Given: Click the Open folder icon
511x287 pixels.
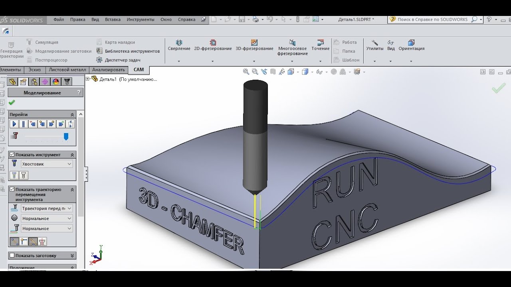Looking at the screenshot, I should coord(228,19).
